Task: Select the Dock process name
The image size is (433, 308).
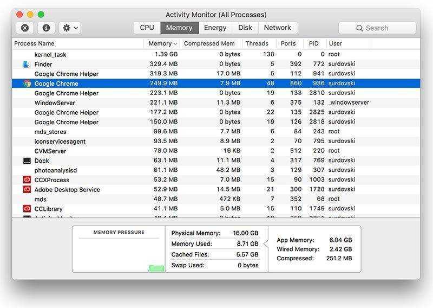Action: point(42,161)
